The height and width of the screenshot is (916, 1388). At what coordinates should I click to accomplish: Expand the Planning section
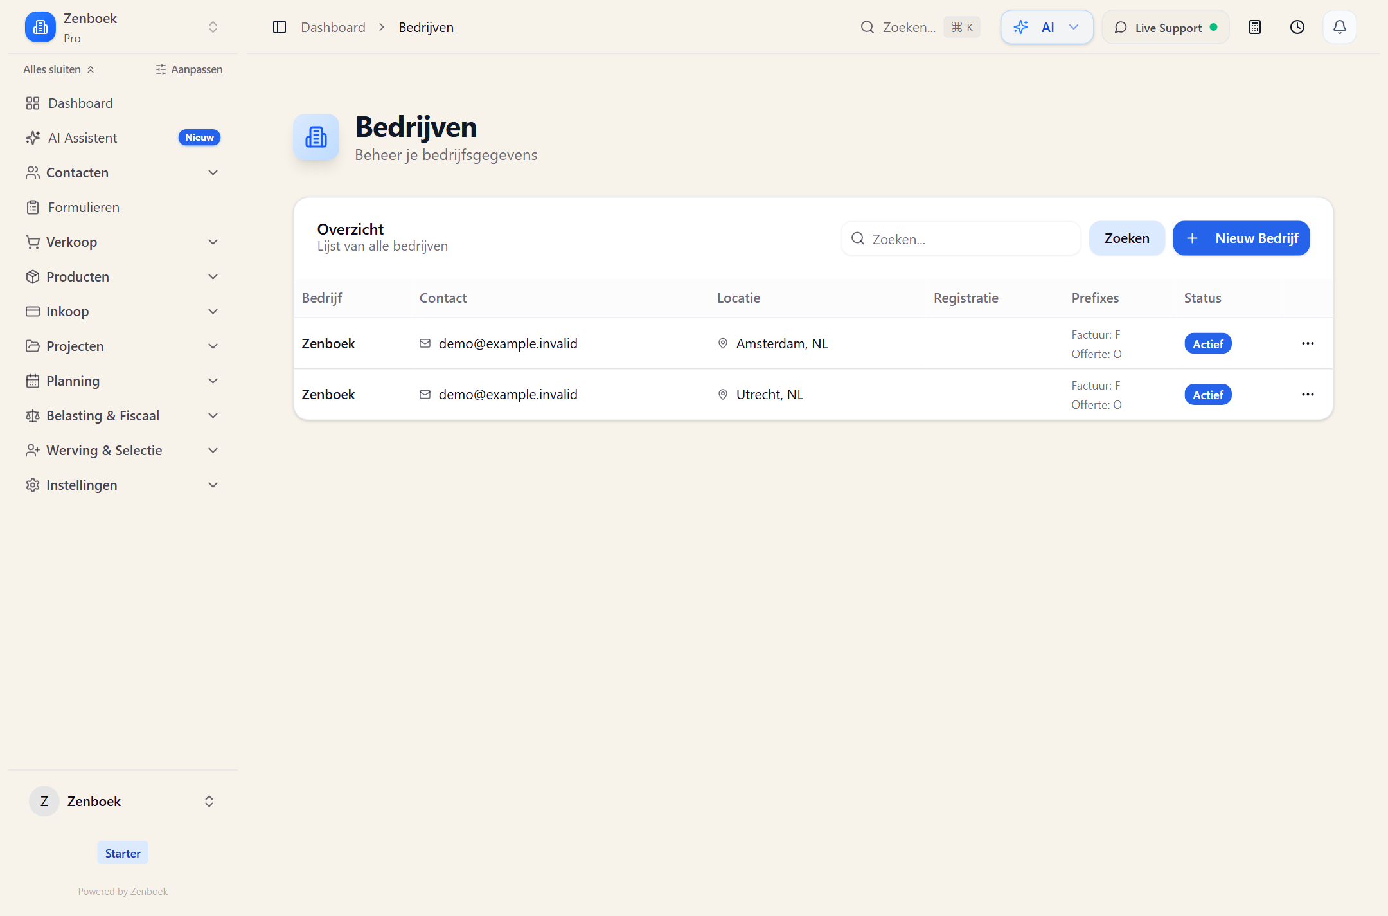122,381
